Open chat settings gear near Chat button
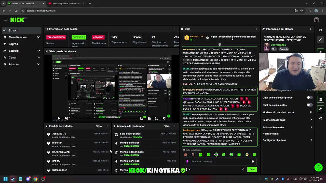The image size is (326, 183). tap(243, 170)
